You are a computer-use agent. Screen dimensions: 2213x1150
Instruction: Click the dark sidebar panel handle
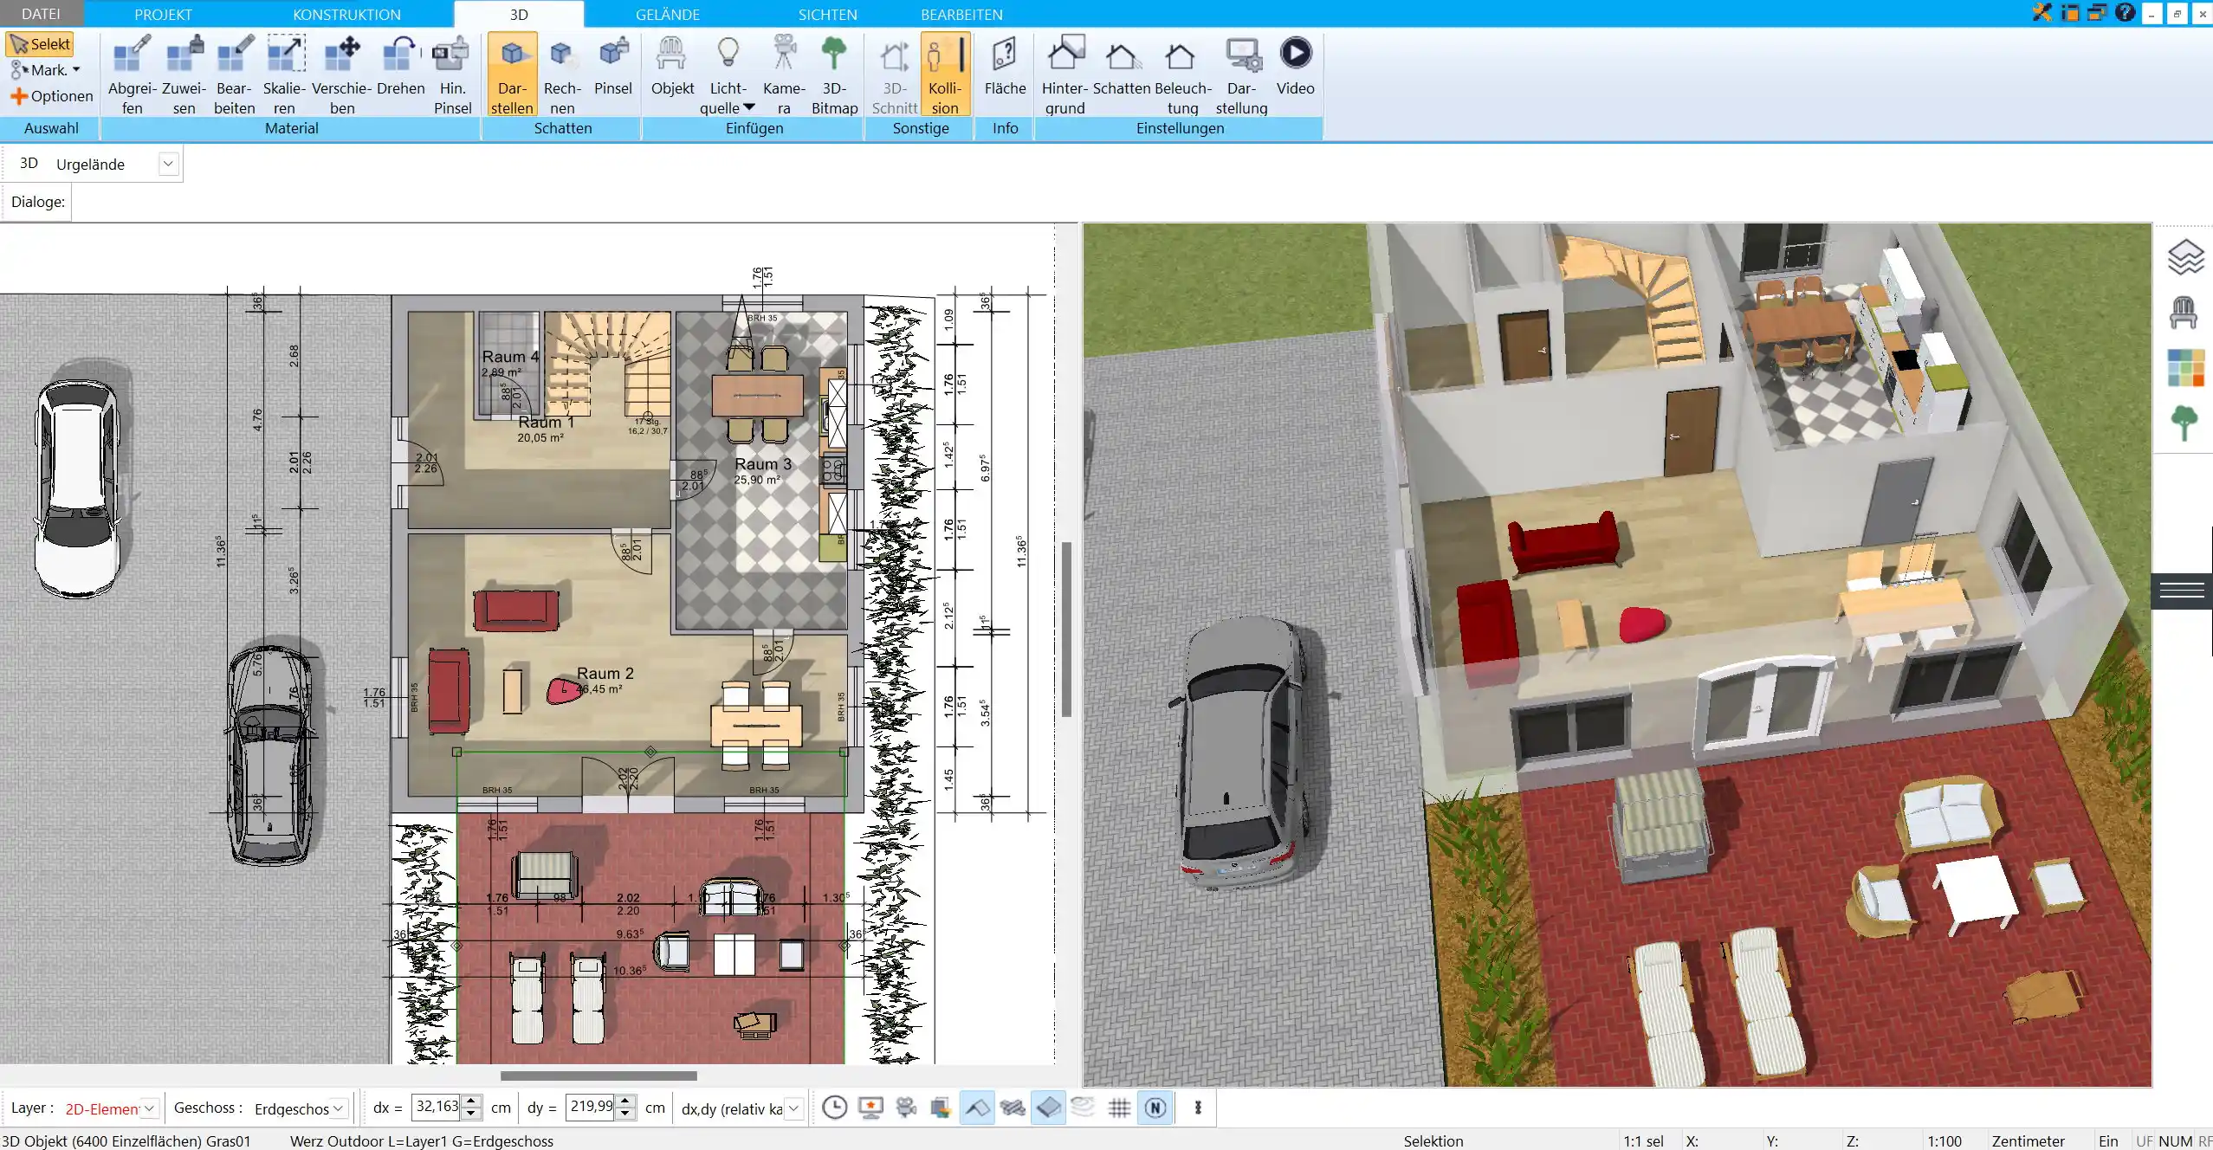[x=2182, y=591]
